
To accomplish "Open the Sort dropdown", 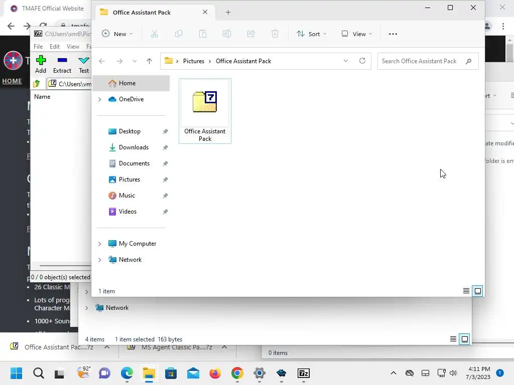I will pyautogui.click(x=311, y=34).
